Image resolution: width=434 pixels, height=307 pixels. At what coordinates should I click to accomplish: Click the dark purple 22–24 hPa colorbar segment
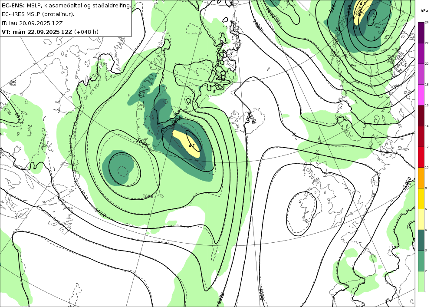pyautogui.click(x=421, y=33)
